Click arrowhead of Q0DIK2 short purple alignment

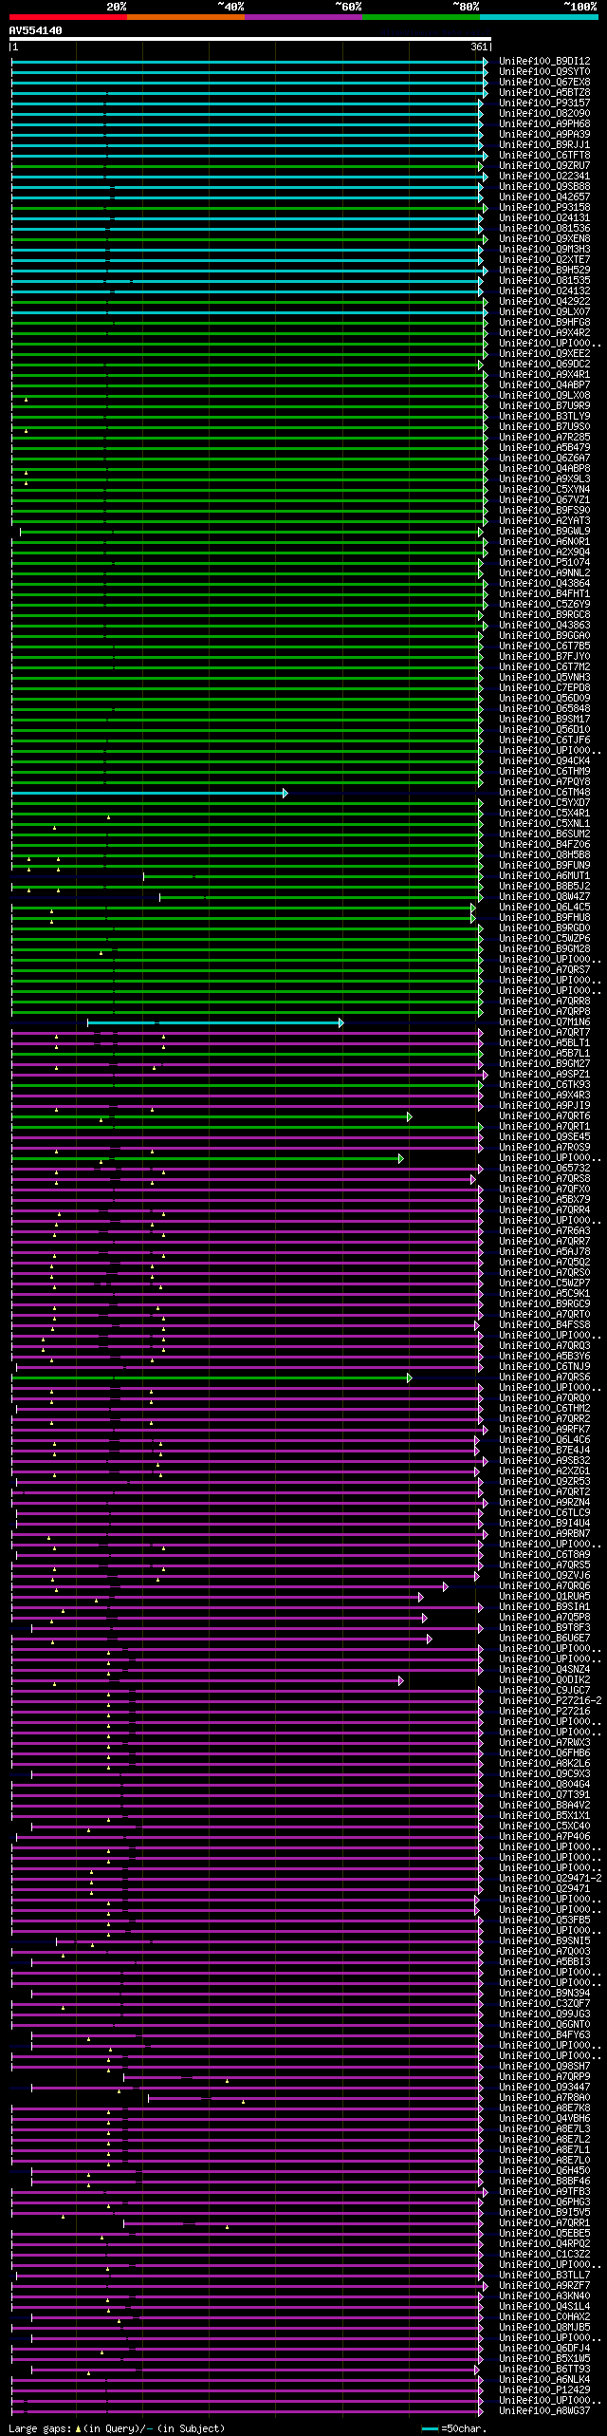point(401,1680)
